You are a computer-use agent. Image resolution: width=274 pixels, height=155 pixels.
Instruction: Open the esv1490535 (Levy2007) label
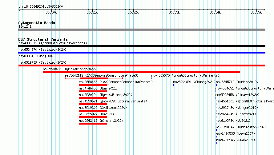point(236,133)
